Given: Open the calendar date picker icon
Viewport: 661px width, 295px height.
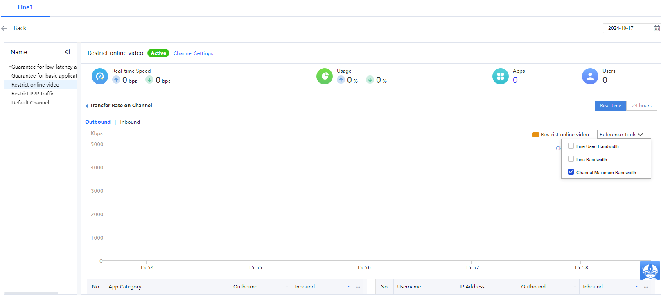Looking at the screenshot, I should point(656,28).
